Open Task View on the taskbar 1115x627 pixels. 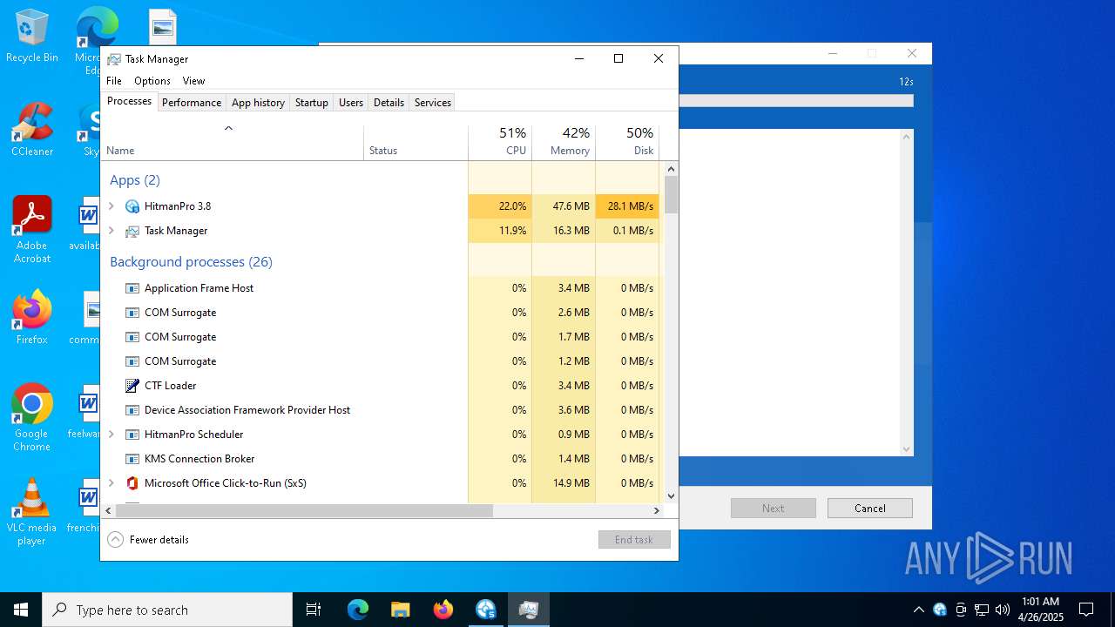click(314, 610)
